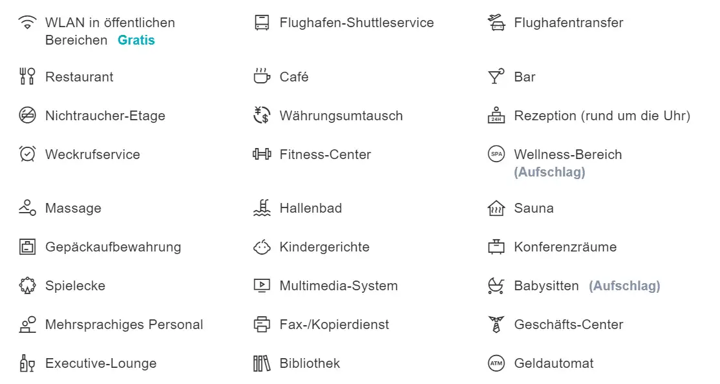The width and height of the screenshot is (720, 384).
Task: Click the Sauna house icon
Action: (x=496, y=208)
